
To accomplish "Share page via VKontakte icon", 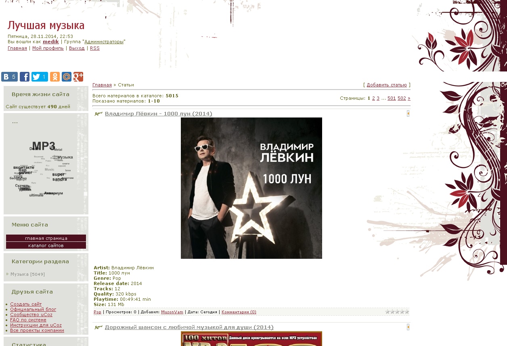I will [x=9, y=77].
